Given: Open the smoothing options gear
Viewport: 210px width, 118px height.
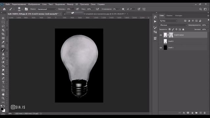Looking at the screenshot, I should click(123, 9).
